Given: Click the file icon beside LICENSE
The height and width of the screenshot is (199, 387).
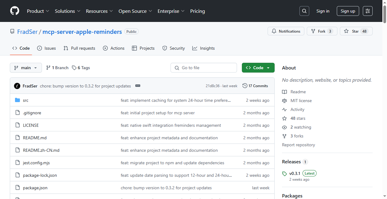Looking at the screenshot, I should 17,125.
